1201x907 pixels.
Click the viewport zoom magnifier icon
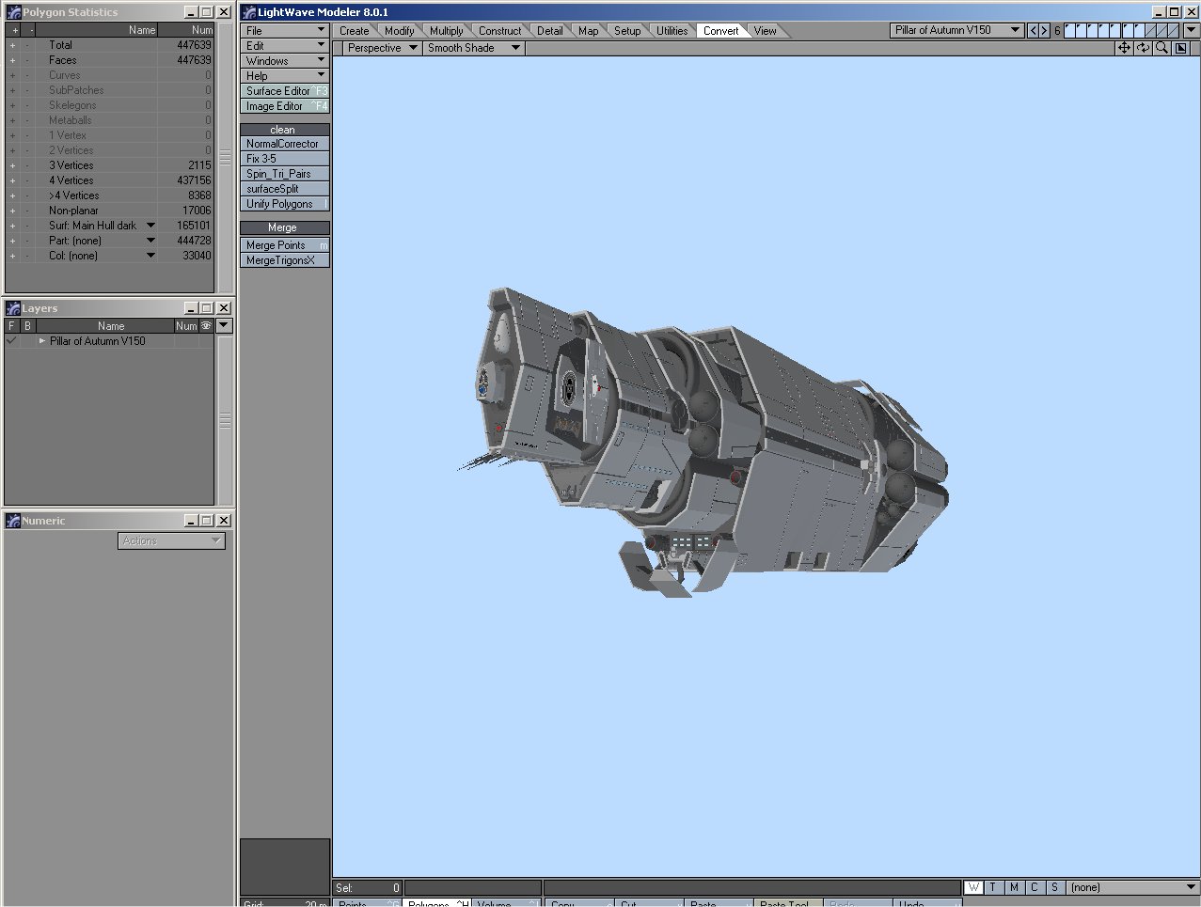[x=1162, y=48]
